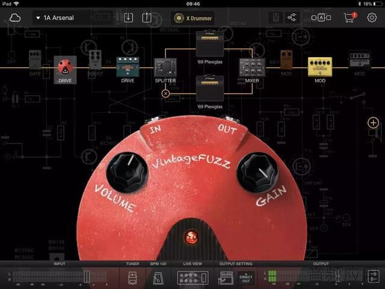Image resolution: width=385 pixels, height=289 pixels.
Task: Click the VOLUME knob on Vintage Fuzz
Action: 127,172
